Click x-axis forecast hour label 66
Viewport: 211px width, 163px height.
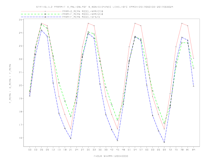(x=159, y=150)
